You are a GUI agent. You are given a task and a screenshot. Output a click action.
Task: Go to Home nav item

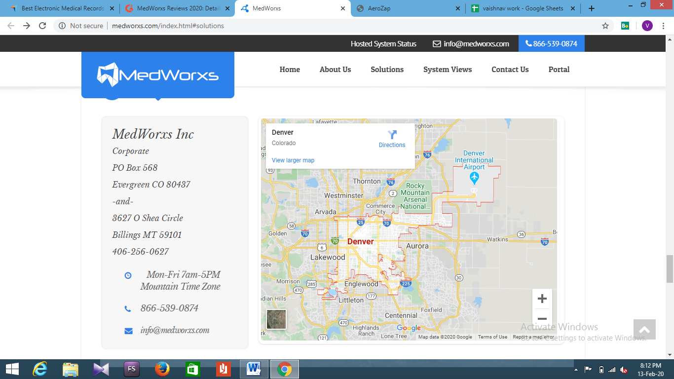coord(290,70)
